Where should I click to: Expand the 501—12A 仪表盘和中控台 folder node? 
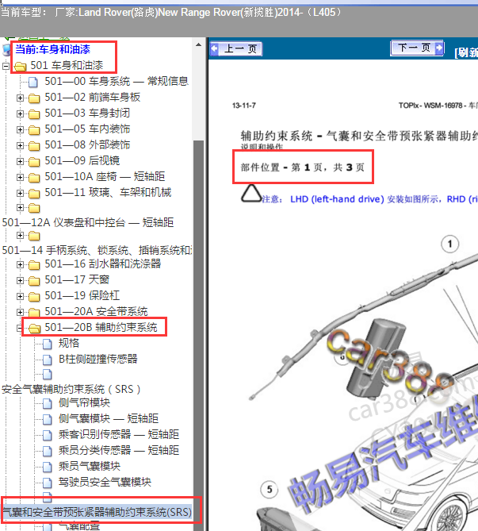pyautogui.click(x=20, y=208)
